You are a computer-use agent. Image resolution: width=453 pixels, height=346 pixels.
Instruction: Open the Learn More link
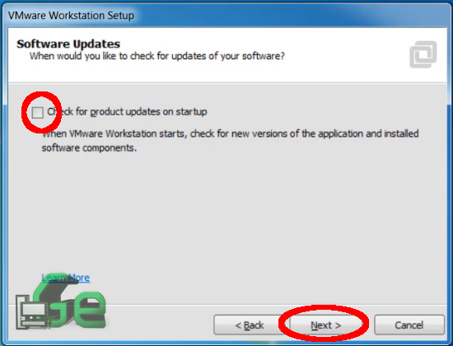66,278
